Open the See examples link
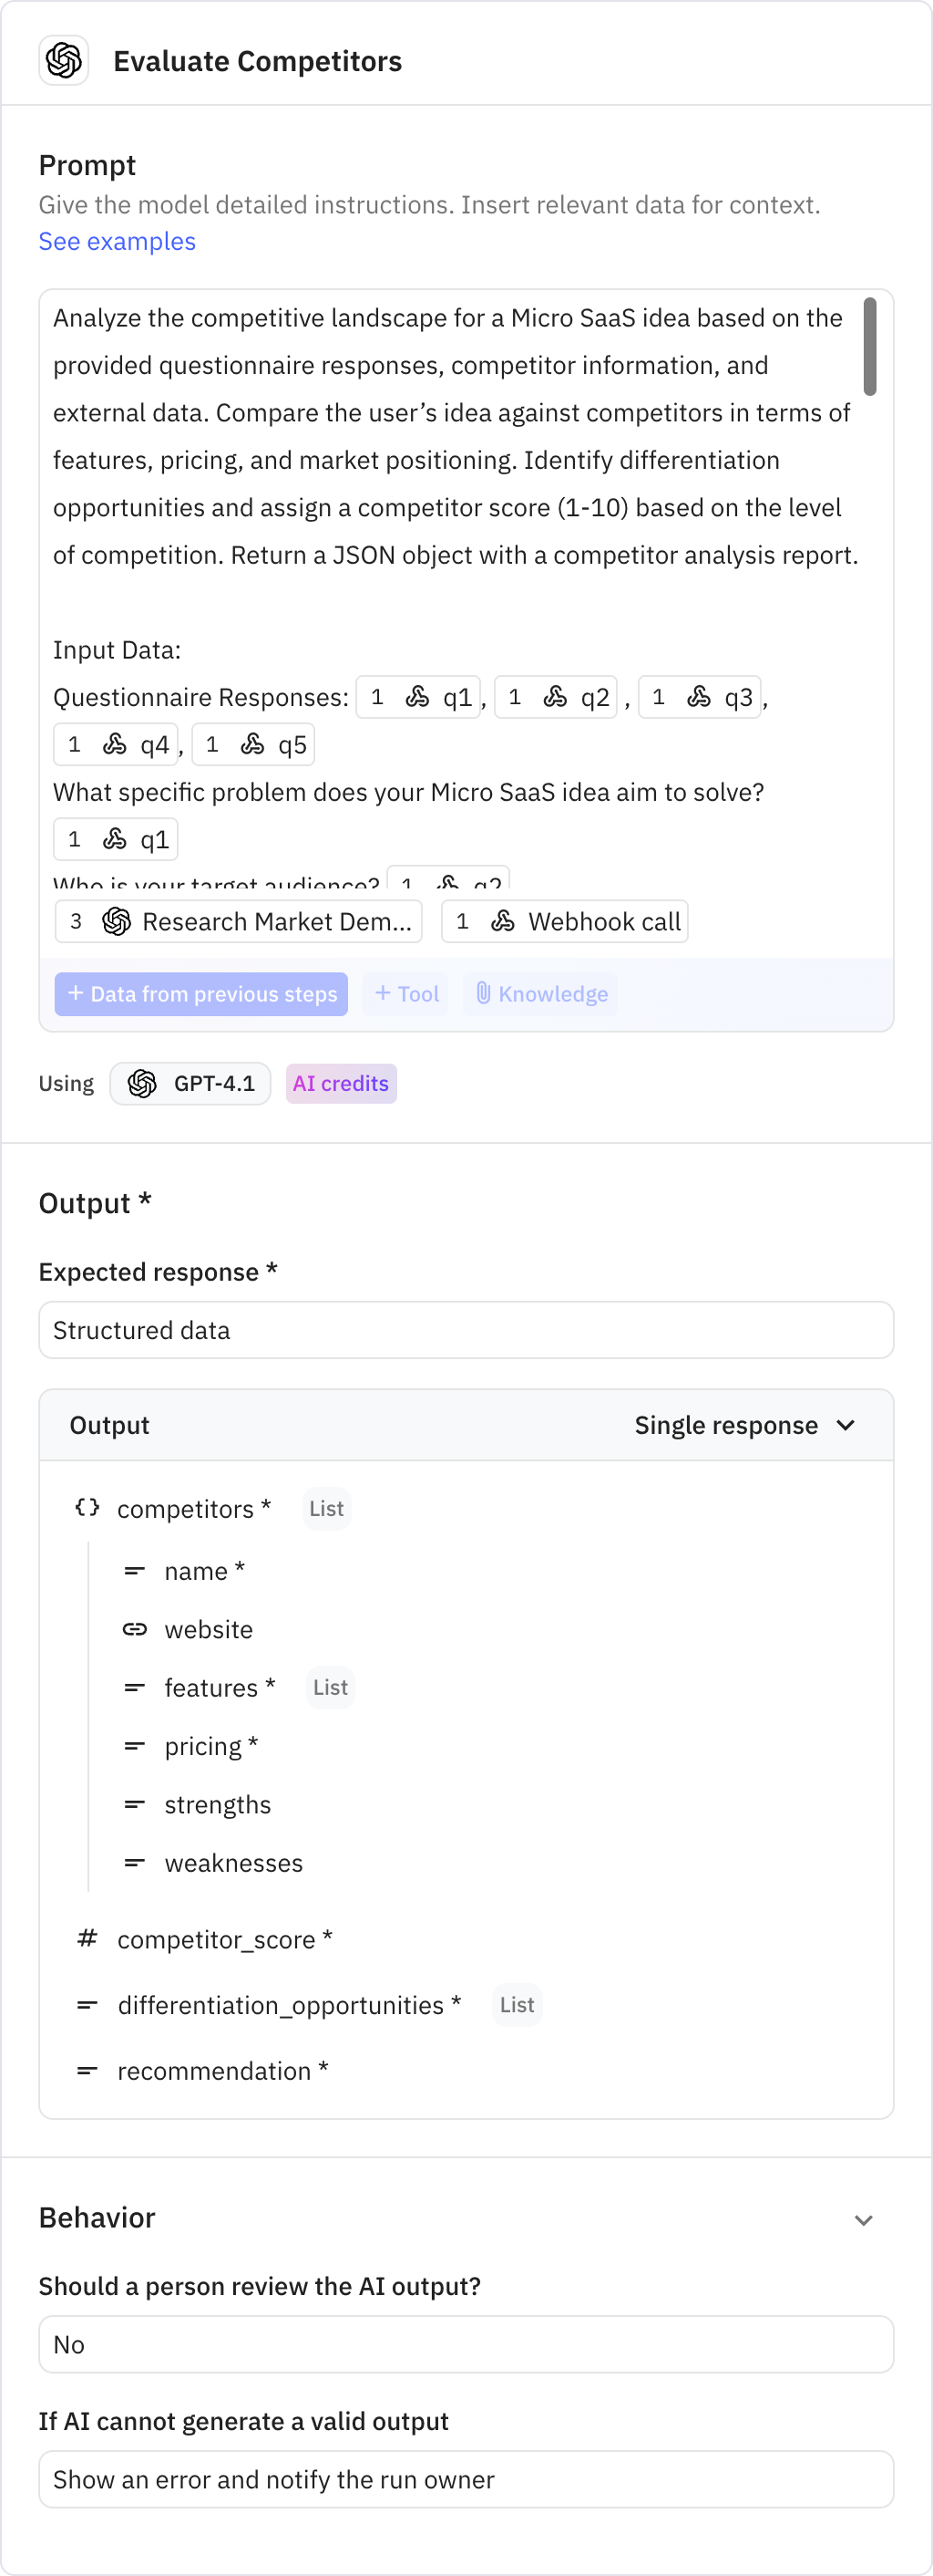 pyautogui.click(x=117, y=241)
